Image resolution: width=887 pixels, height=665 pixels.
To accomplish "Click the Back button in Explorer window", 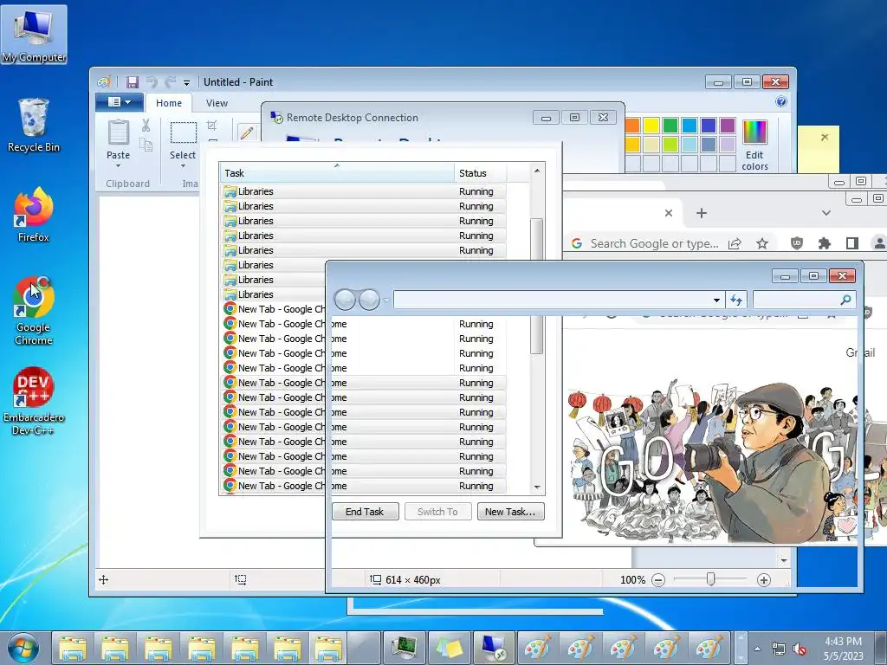I will (x=345, y=300).
